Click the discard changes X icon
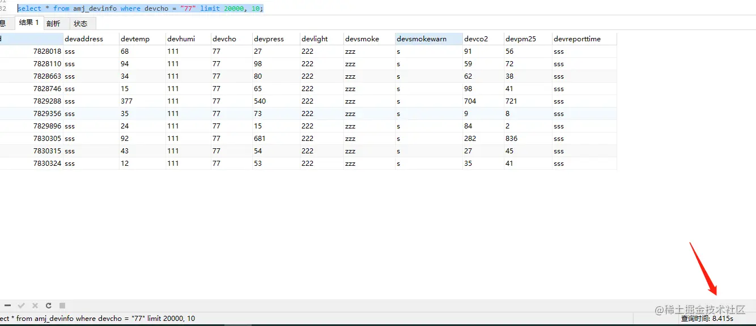The image size is (756, 326). [x=35, y=306]
